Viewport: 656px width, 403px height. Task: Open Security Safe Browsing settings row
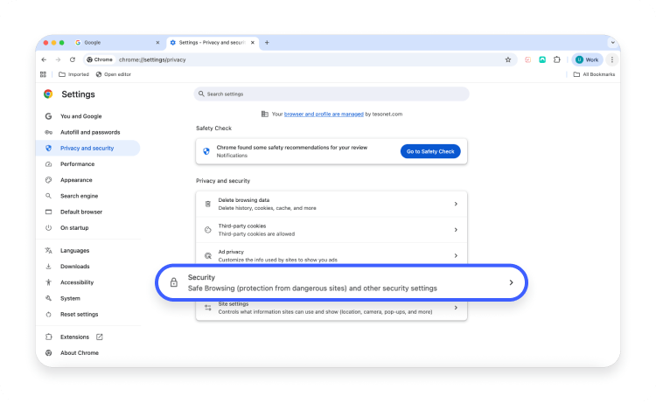pos(341,282)
